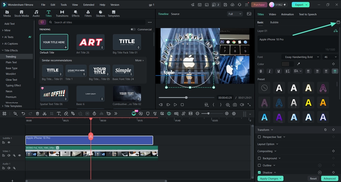
Task: Save the text preset with the save icon
Action: [338, 22]
